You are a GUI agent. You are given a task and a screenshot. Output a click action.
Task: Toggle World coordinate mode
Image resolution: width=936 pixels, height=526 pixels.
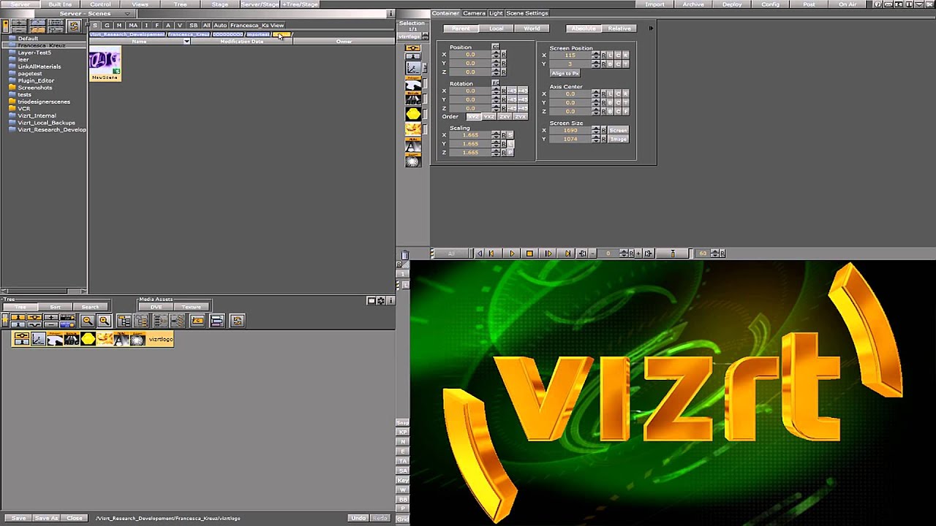click(532, 28)
